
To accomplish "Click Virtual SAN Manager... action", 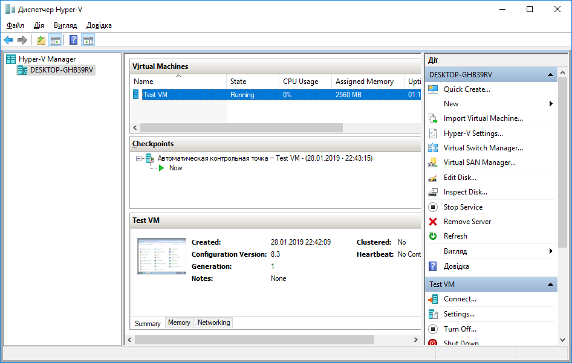I will coord(479,162).
